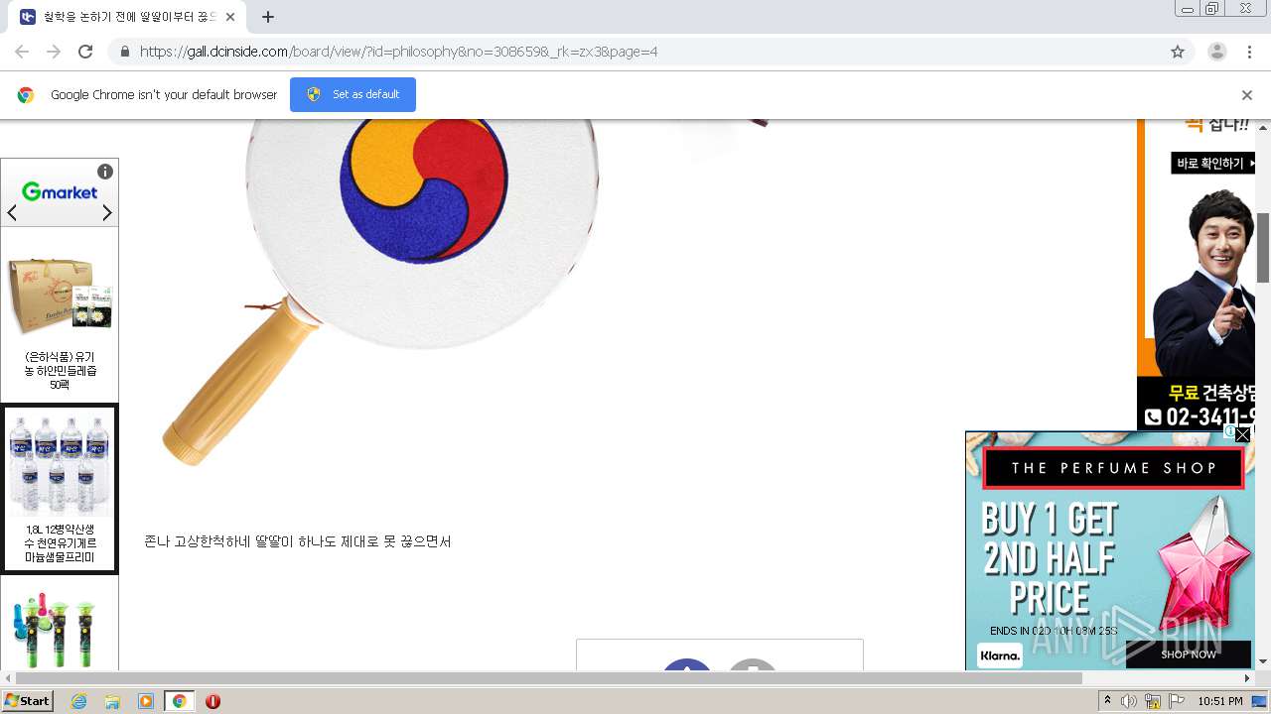Image resolution: width=1271 pixels, height=714 pixels.
Task: Go back to previous page
Action: tap(22, 52)
